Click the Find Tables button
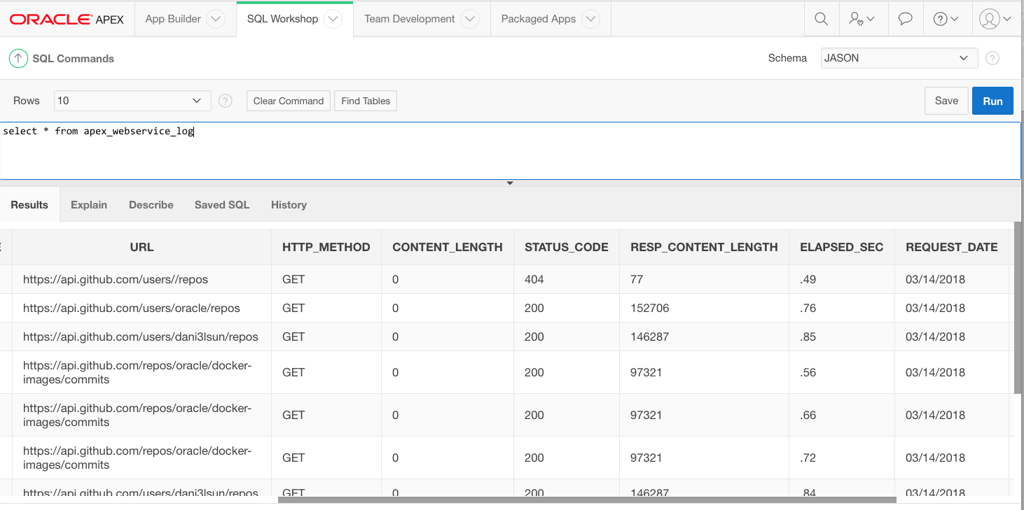 pos(365,100)
